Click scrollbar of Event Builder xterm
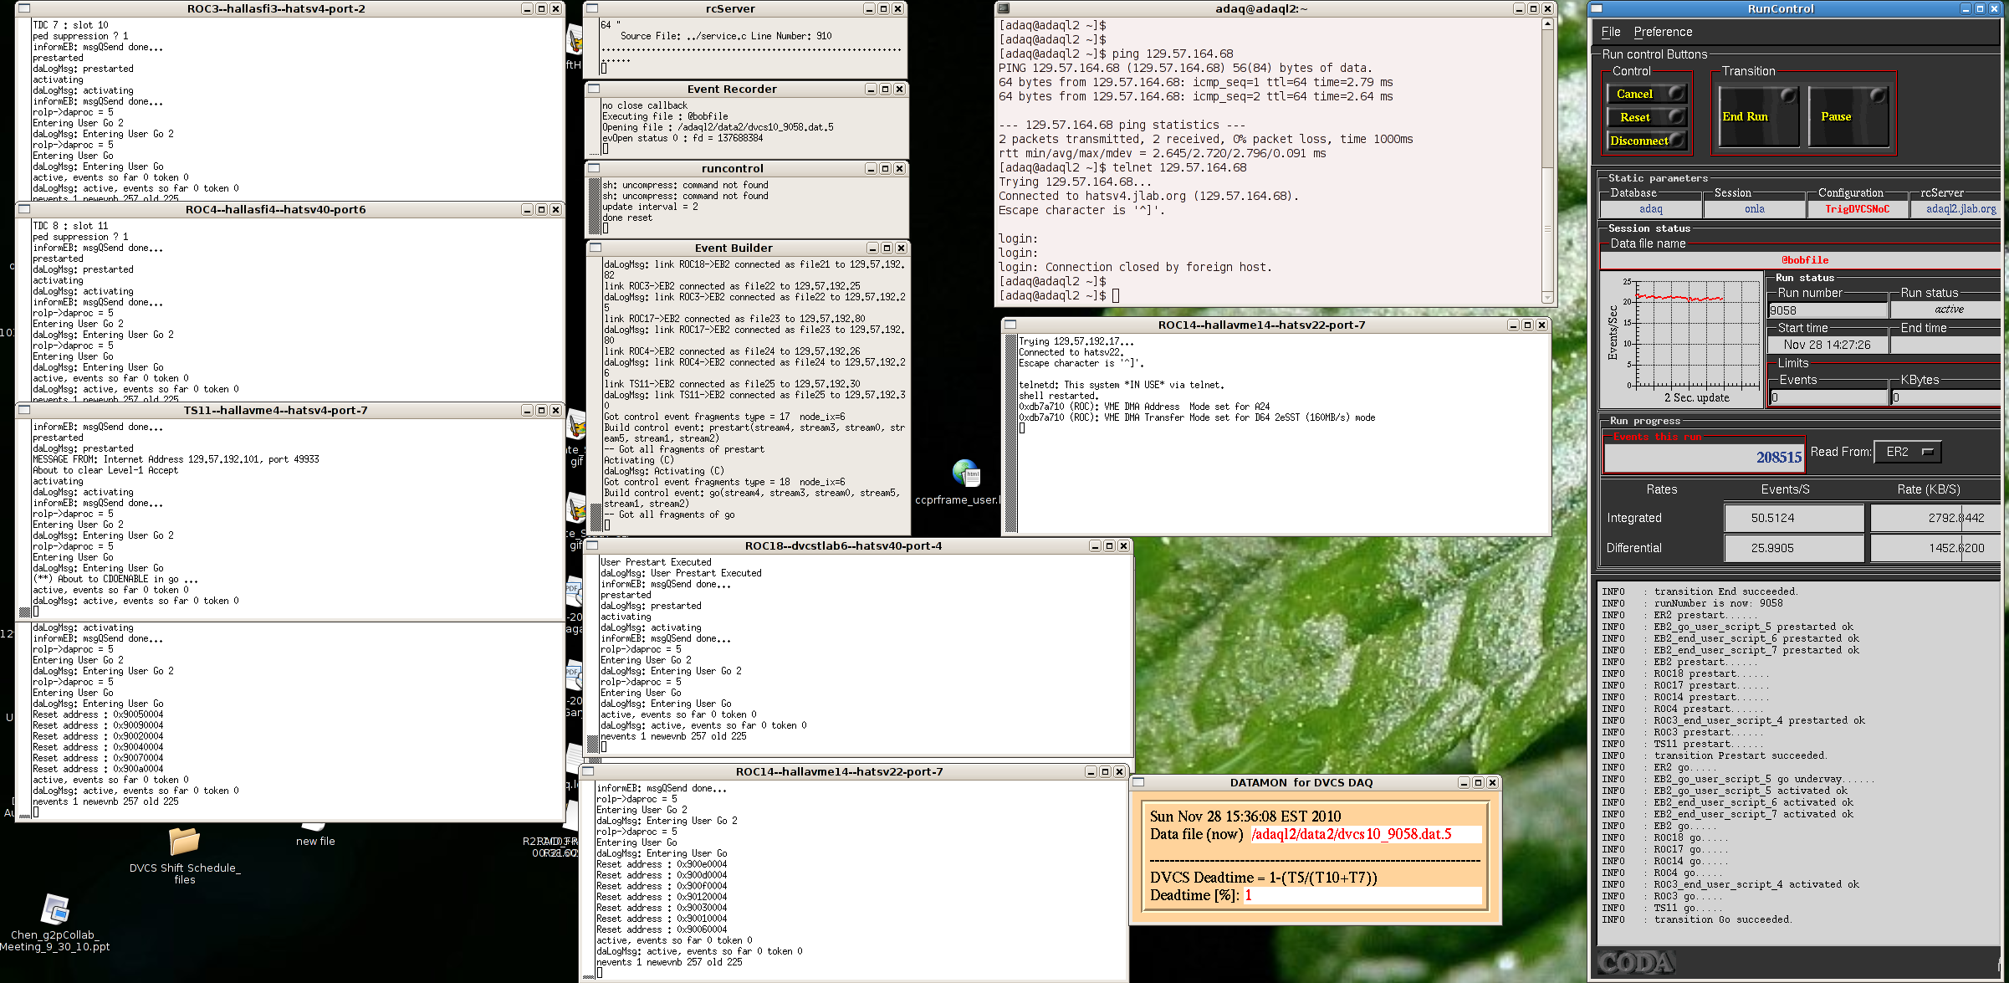This screenshot has width=2009, height=983. pyautogui.click(x=596, y=394)
